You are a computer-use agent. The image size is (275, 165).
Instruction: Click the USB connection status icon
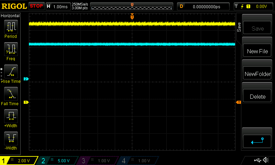(x=257, y=160)
